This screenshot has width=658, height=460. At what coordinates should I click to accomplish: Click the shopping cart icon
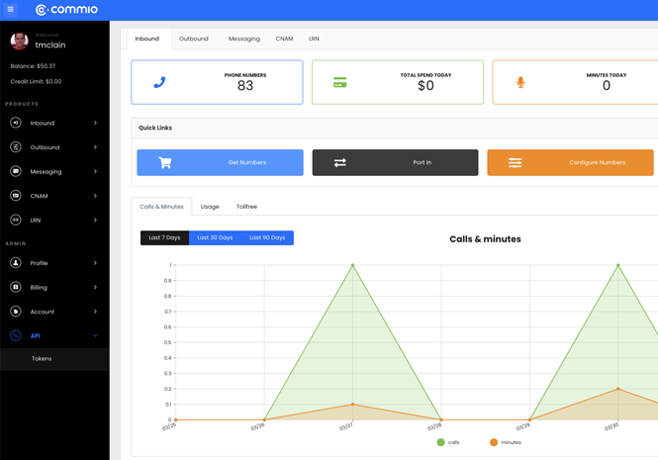[165, 162]
